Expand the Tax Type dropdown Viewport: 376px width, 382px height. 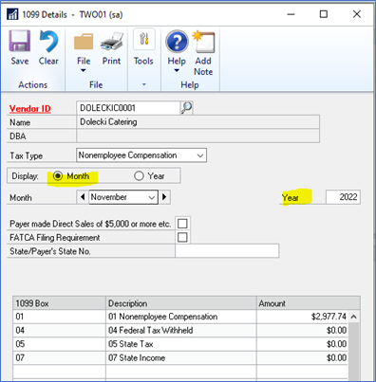pyautogui.click(x=200, y=155)
